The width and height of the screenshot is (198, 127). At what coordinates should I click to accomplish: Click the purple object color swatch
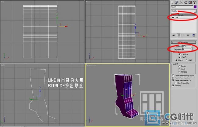[x=195, y=6]
